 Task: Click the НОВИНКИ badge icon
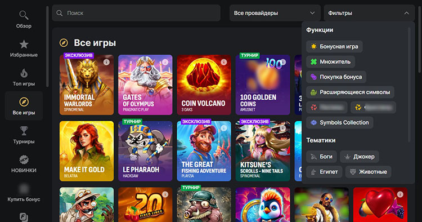point(24,160)
